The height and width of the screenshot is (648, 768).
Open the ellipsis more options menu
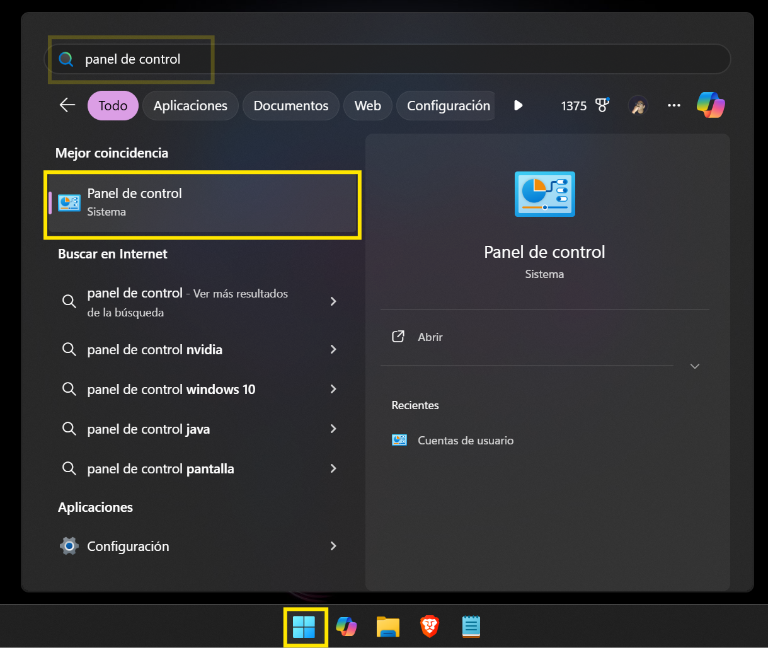tap(673, 105)
